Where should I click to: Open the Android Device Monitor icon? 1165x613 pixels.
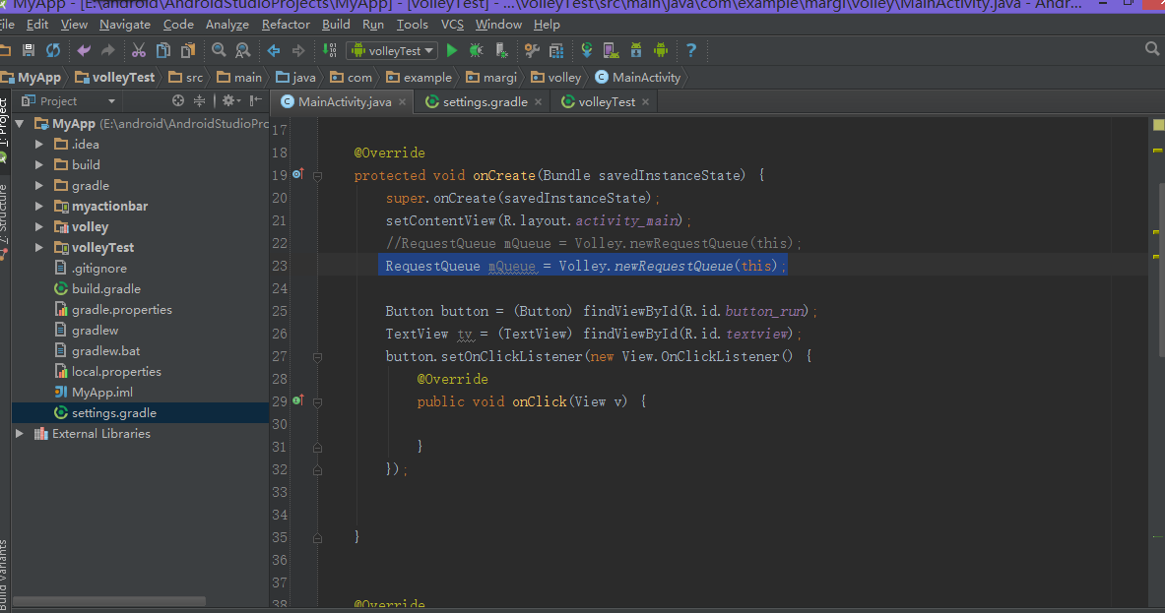(x=661, y=50)
